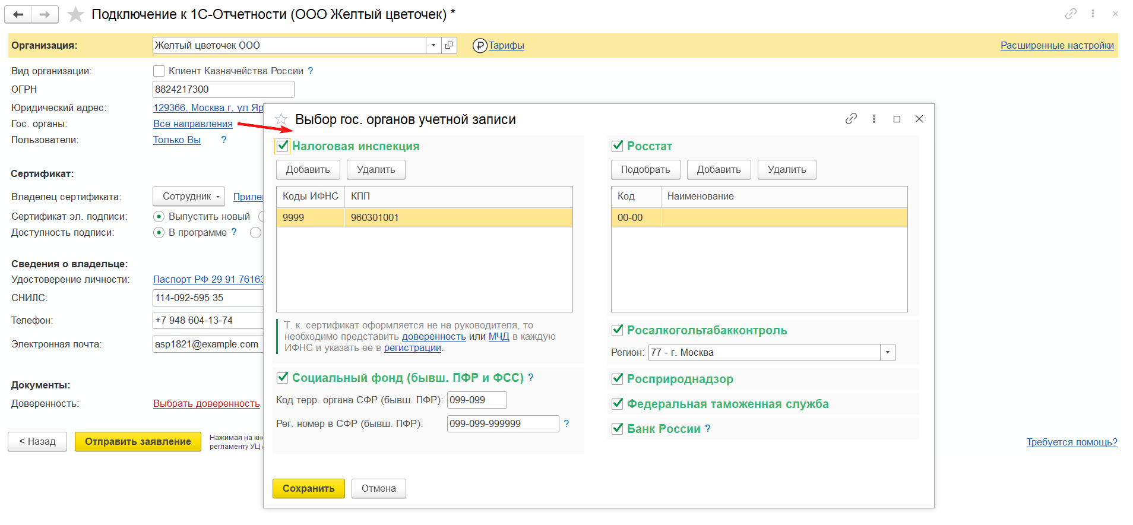The image size is (1133, 525).
Task: Open the Регион dropdown list
Action: click(x=888, y=352)
